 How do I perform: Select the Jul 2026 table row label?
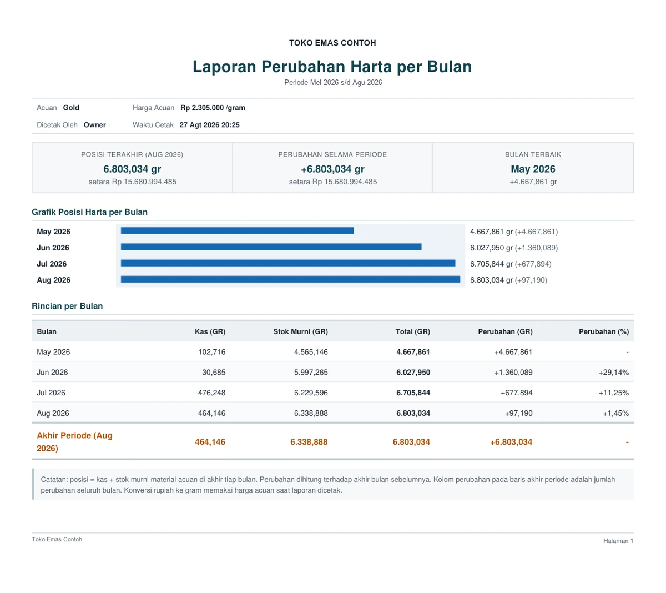tap(51, 393)
